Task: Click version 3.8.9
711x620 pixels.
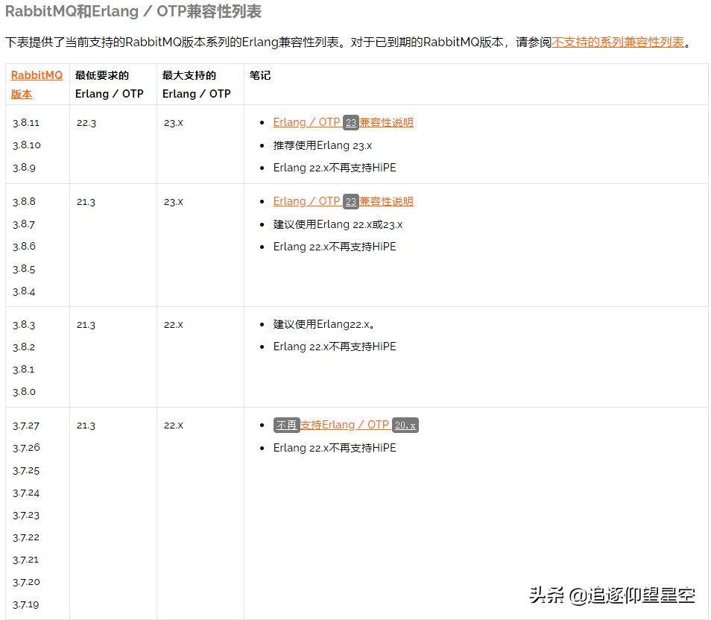Action: point(23,167)
